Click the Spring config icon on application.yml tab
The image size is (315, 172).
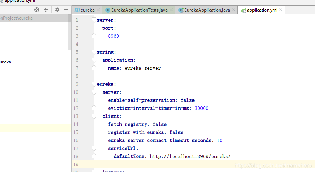tap(243, 10)
